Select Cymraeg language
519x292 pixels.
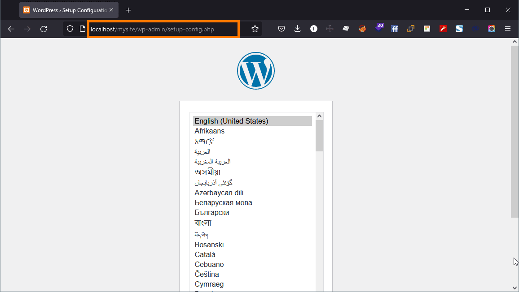(253, 284)
